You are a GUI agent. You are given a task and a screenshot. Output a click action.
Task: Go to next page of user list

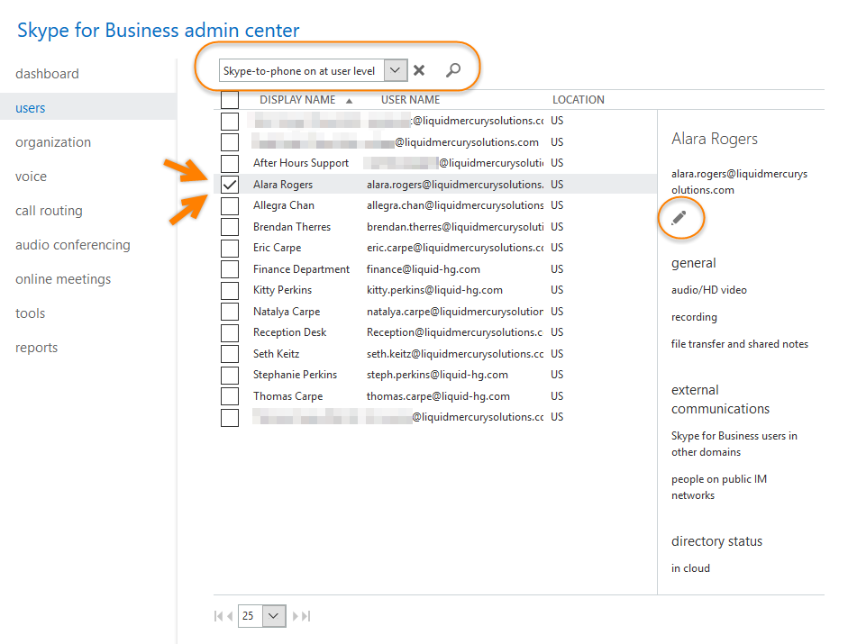(296, 616)
